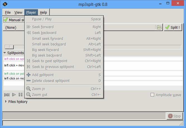Close the open Player menu
Image resolution: width=186 pixels, height=128 pixels.
tap(31, 13)
